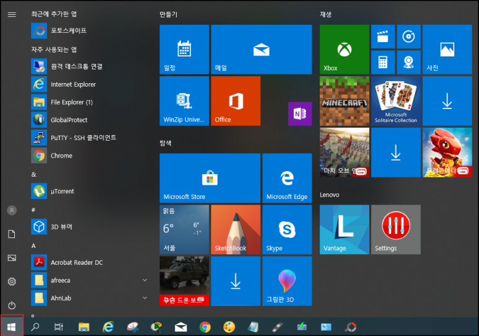Launch Chrome from the taskbar
The image size is (479, 336).
[205, 327]
